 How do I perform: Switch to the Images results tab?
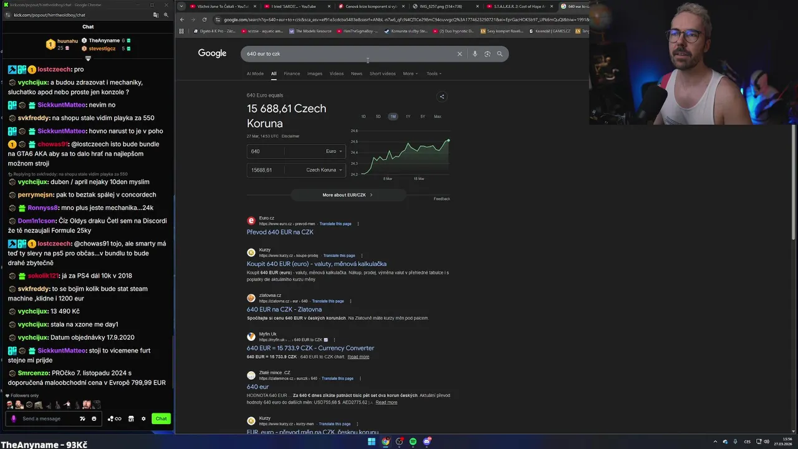pos(315,74)
